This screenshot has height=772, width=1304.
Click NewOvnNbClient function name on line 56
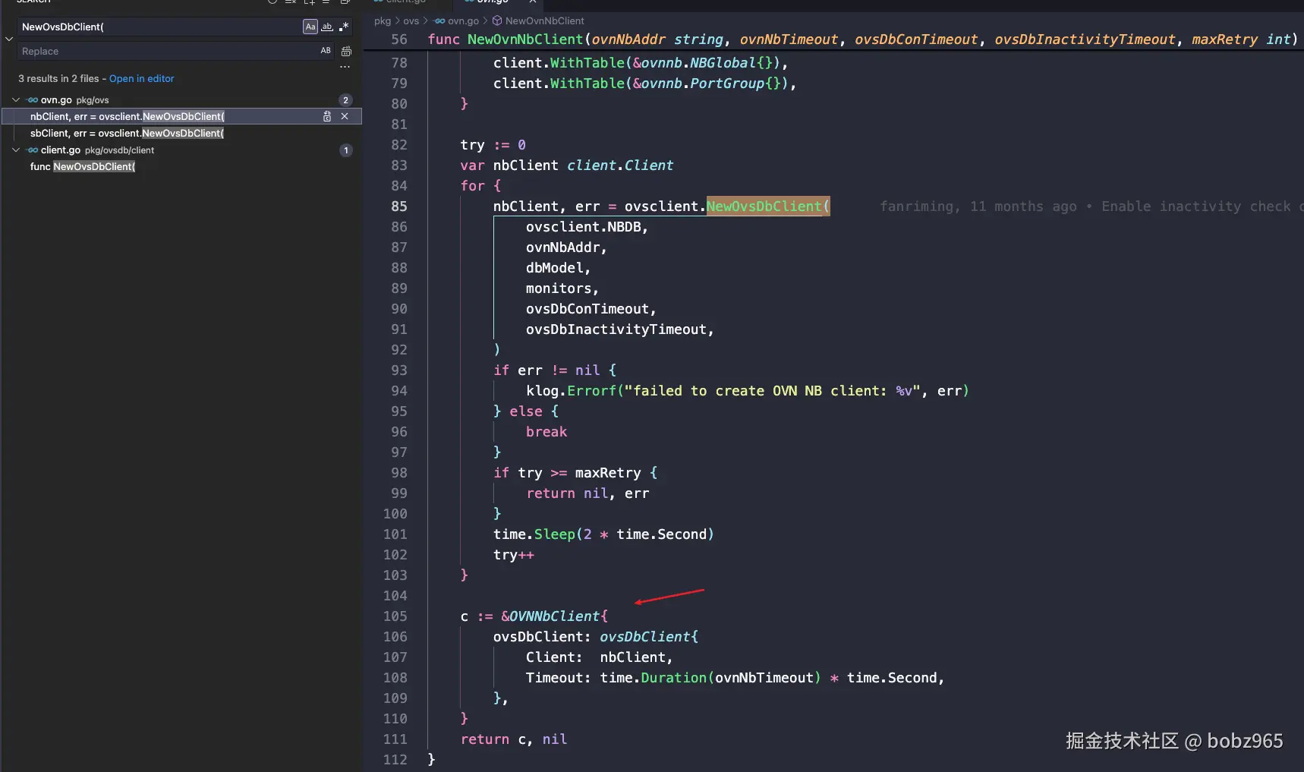click(x=525, y=39)
